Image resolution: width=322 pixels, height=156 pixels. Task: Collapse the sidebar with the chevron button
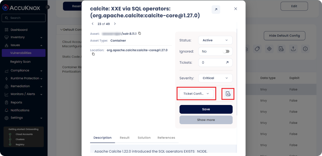[48, 7]
